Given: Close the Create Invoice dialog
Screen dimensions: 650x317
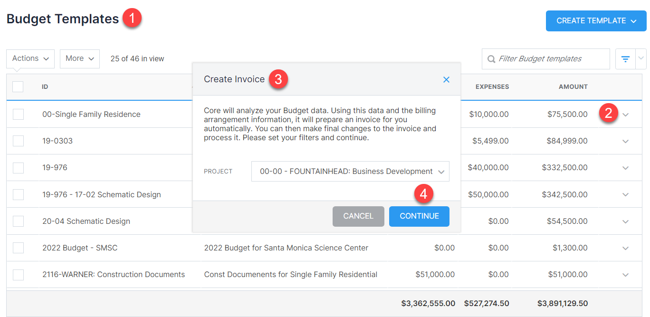Looking at the screenshot, I should click(446, 80).
